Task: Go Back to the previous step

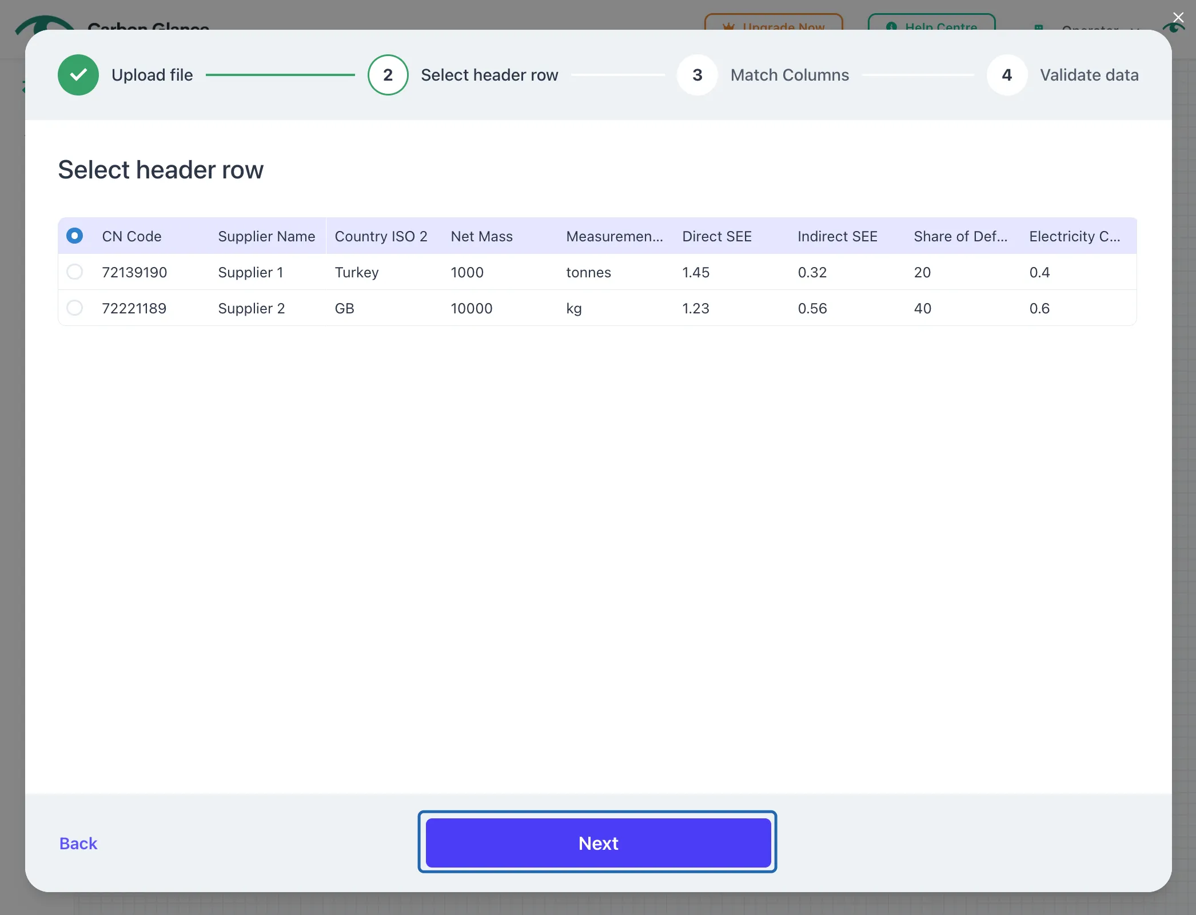Action: (78, 843)
